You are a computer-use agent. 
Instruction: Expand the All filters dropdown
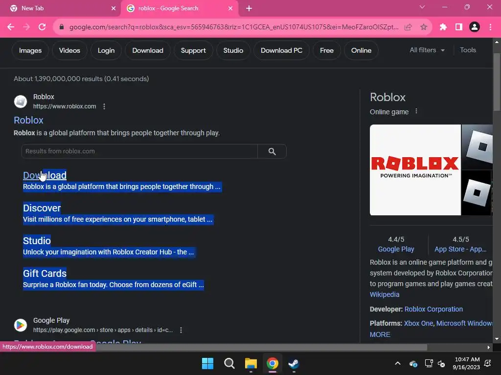tap(427, 50)
